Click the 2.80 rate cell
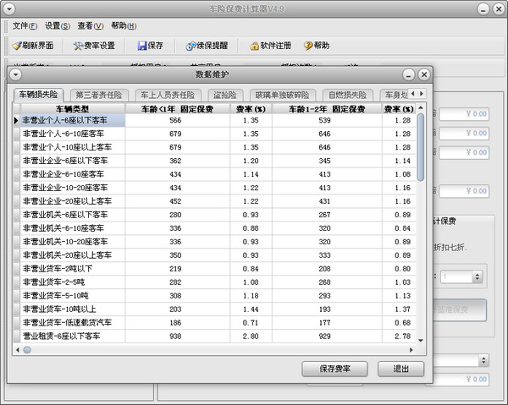This screenshot has width=508, height=405. click(x=251, y=337)
